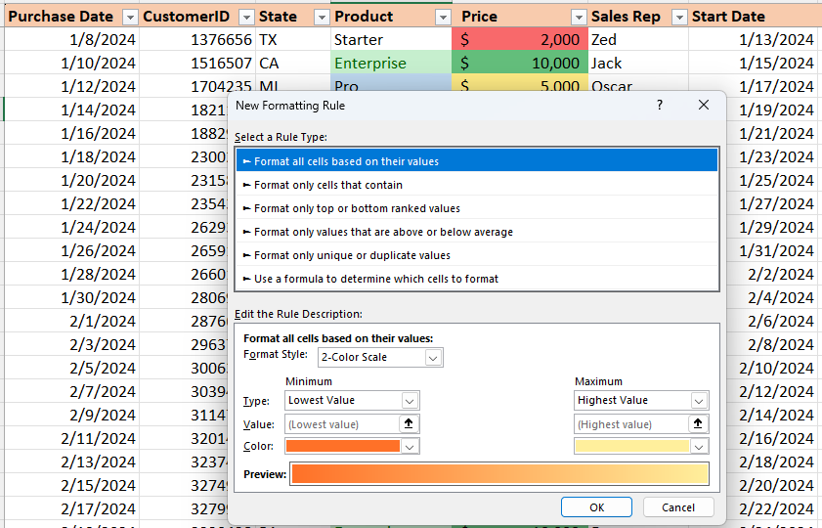Open the Minimum color picker dropdown
The width and height of the screenshot is (822, 528).
[x=411, y=447]
